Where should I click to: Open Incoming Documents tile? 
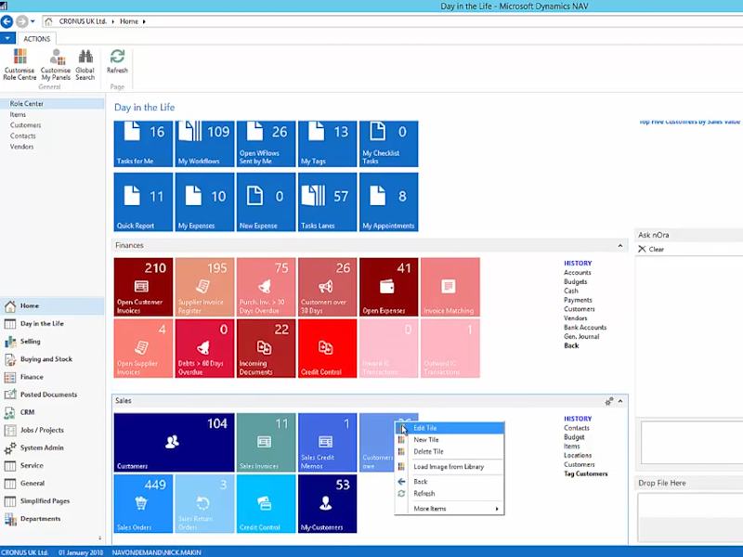tap(267, 349)
